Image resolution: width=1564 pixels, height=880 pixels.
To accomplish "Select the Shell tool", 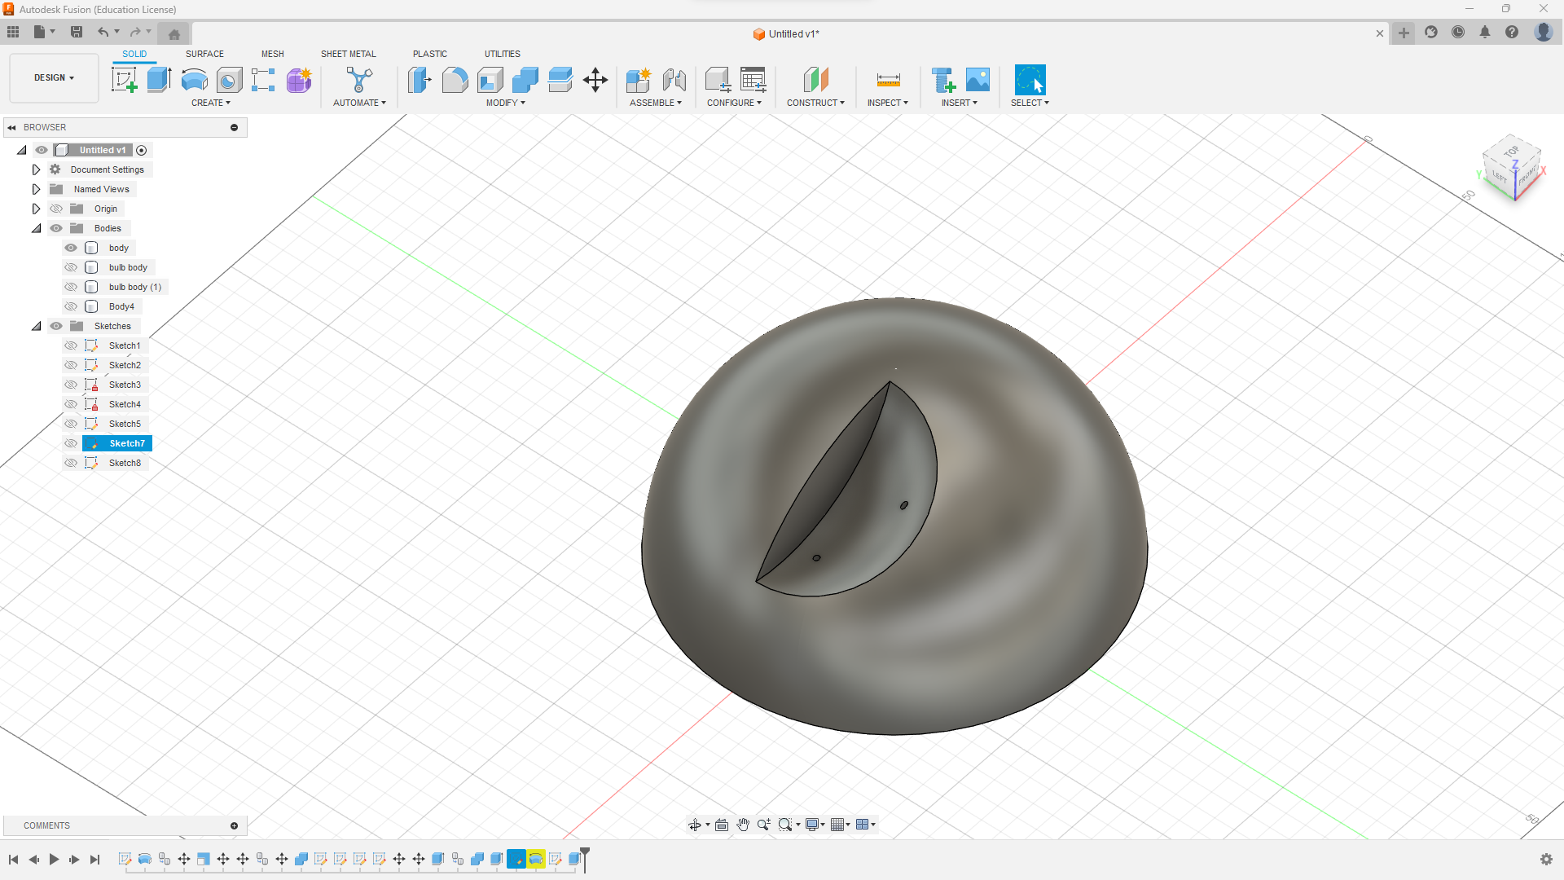I will coord(490,80).
